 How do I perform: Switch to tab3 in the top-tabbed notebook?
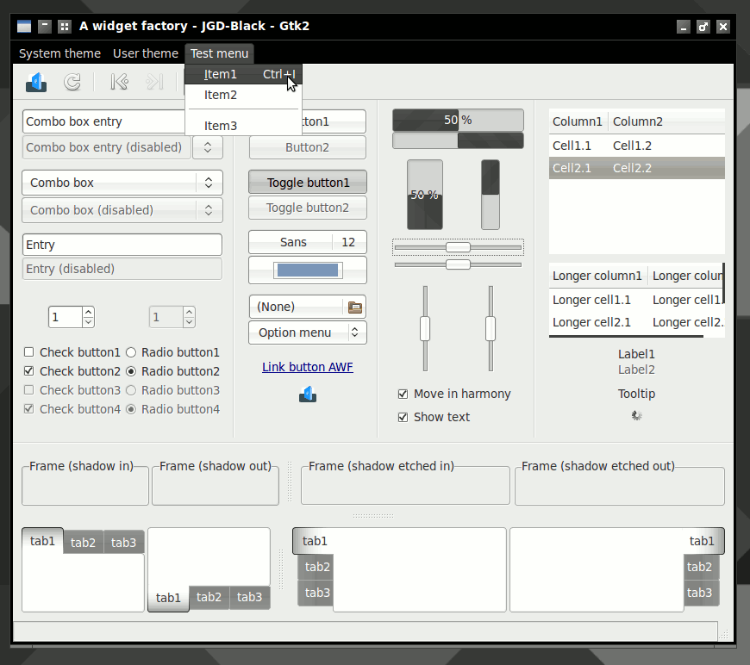tap(124, 543)
